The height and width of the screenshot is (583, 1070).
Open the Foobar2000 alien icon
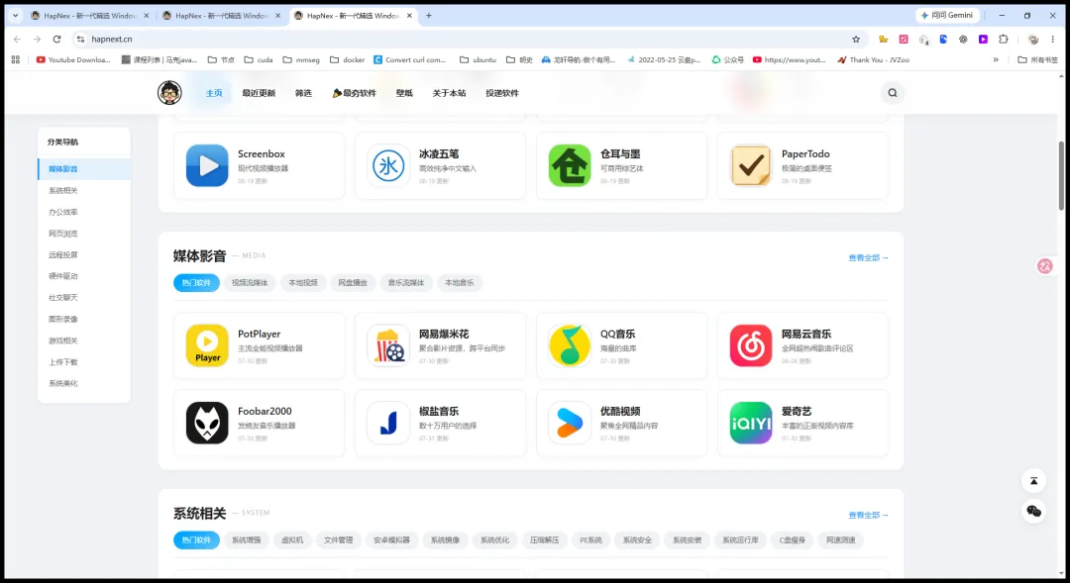point(207,423)
